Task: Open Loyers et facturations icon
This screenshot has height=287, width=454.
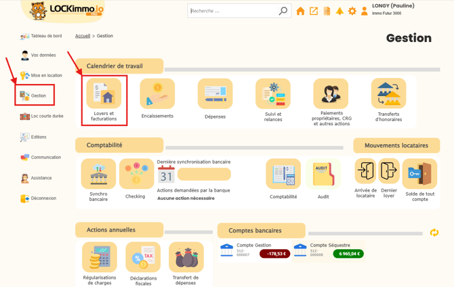Action: 104,94
